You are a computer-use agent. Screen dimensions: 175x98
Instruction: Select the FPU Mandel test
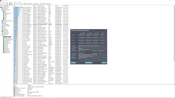coord(7,49)
